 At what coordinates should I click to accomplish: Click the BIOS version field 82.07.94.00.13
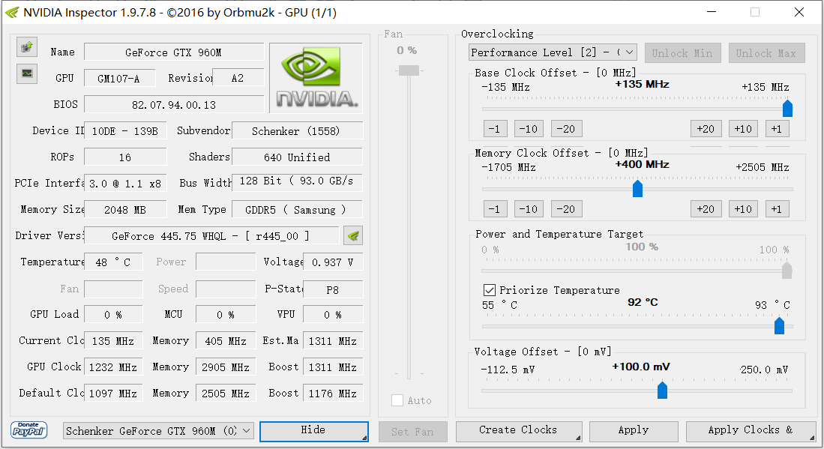click(x=174, y=104)
